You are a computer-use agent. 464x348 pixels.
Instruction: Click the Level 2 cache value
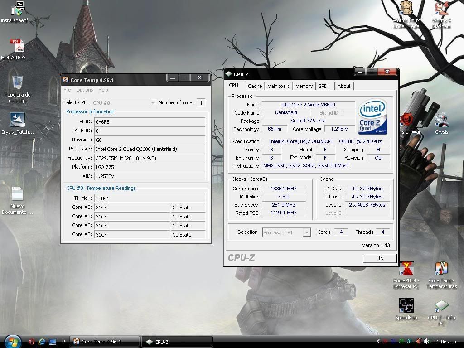point(367,205)
